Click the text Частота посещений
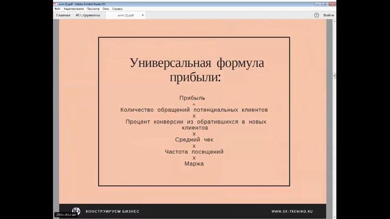 click(194, 151)
